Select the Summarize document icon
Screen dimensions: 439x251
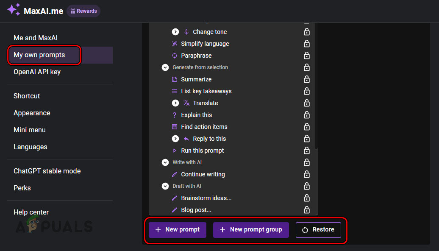(x=175, y=79)
